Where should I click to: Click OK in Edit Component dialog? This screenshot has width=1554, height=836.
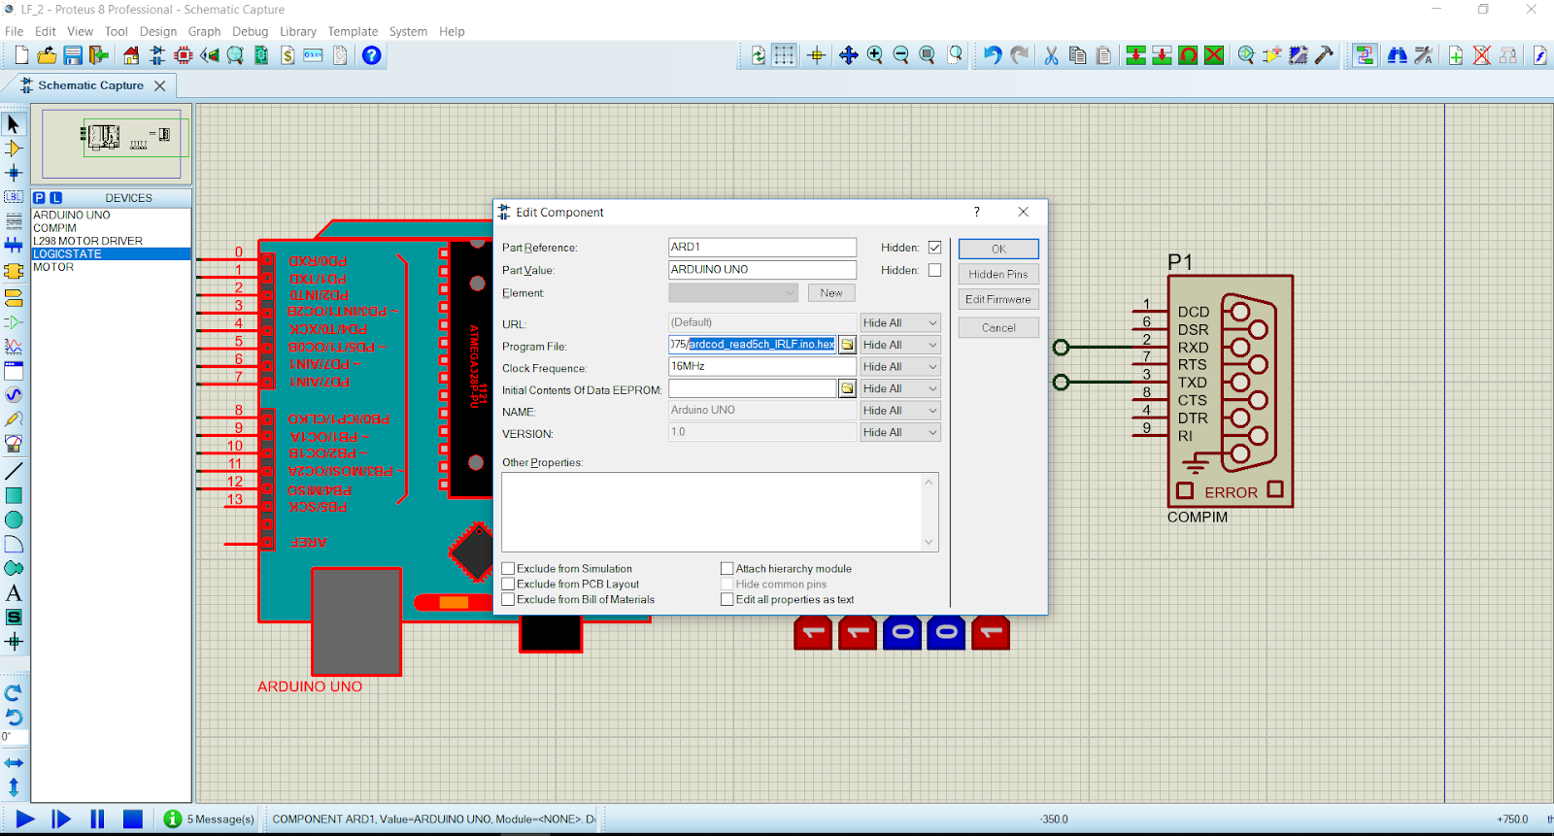[x=998, y=249]
